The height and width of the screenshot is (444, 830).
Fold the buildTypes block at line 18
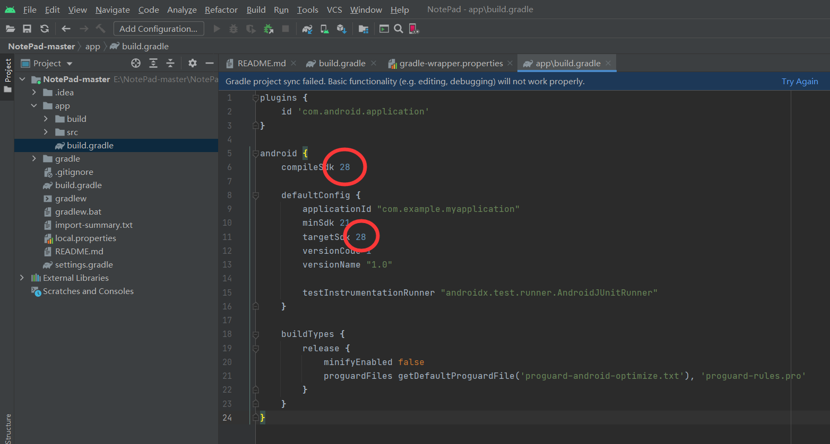(255, 334)
